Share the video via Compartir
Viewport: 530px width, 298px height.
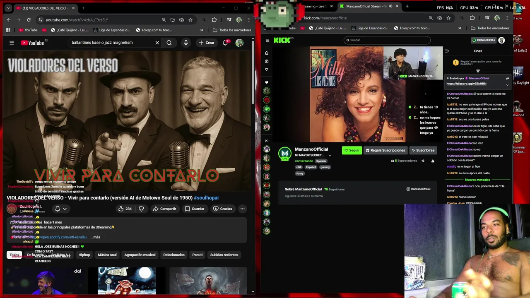(164, 209)
